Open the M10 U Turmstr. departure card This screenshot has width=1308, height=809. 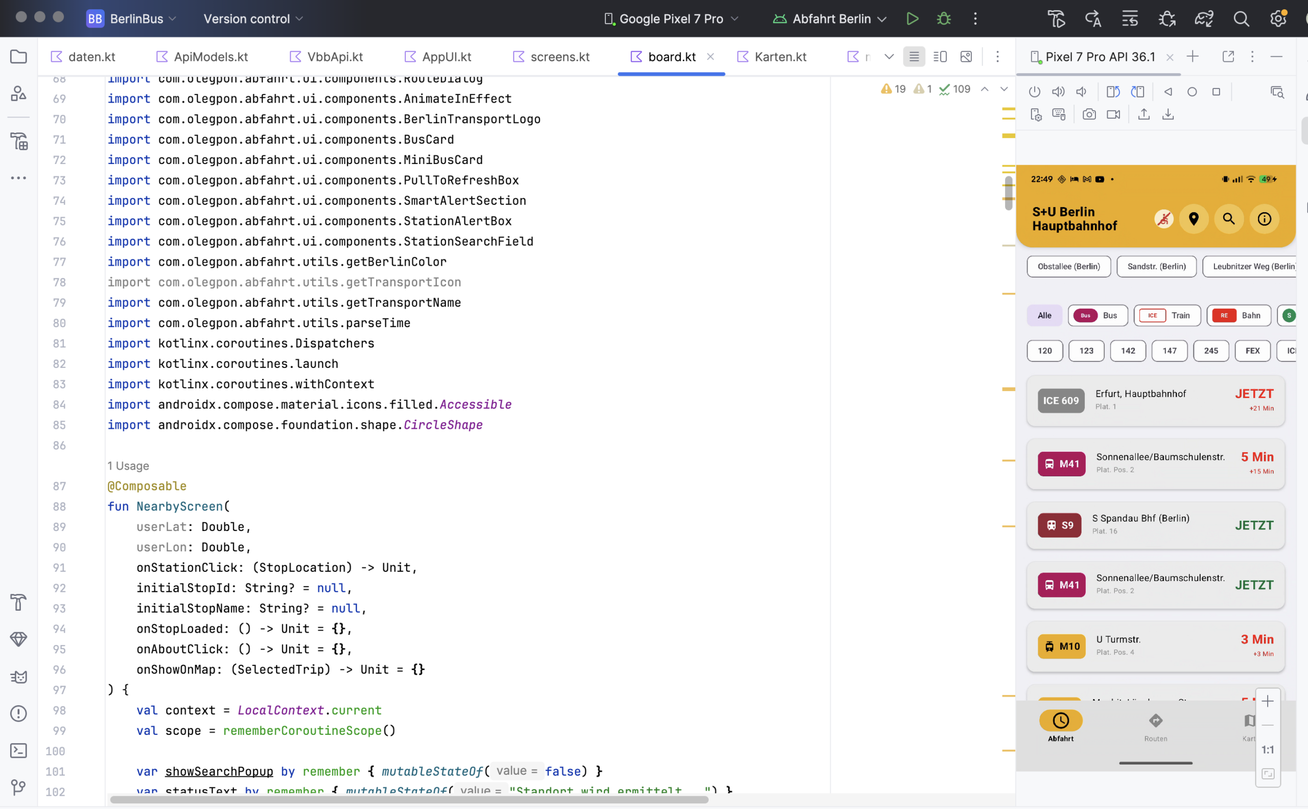(1156, 646)
